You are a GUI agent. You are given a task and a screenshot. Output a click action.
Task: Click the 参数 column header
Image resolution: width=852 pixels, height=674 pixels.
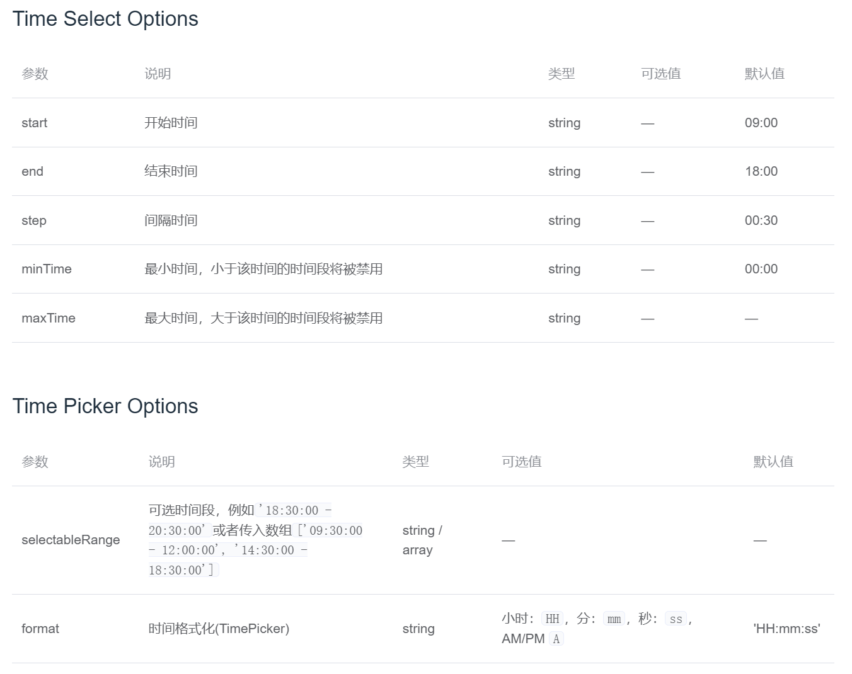click(35, 74)
